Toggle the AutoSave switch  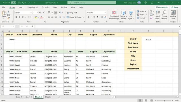14,3
